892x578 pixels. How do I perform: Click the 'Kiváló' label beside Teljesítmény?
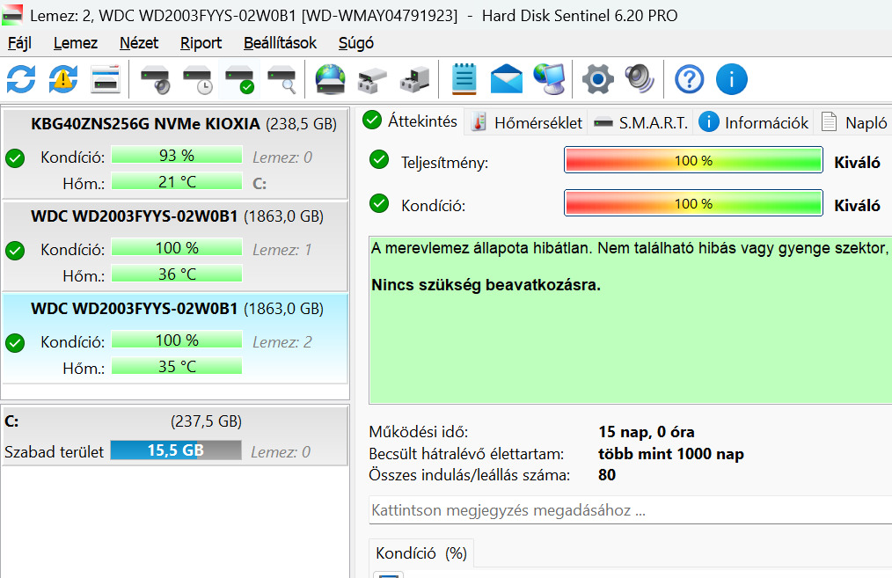coord(857,162)
